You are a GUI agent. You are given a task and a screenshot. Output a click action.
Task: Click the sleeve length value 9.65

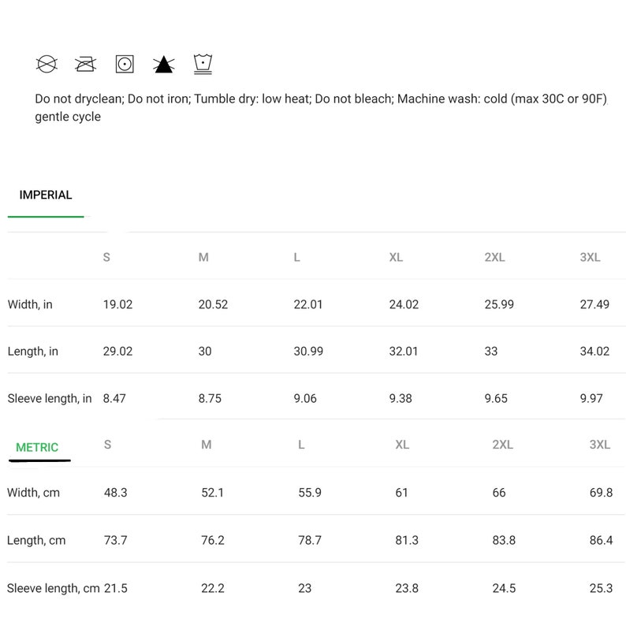[496, 398]
